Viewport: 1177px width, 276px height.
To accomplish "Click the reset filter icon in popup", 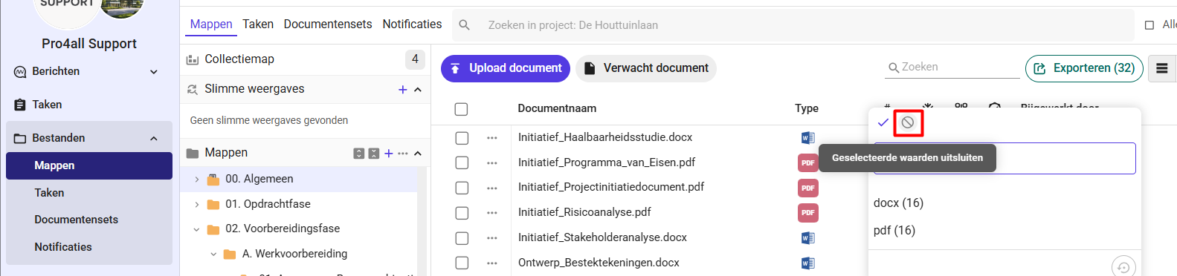I will (x=1123, y=267).
